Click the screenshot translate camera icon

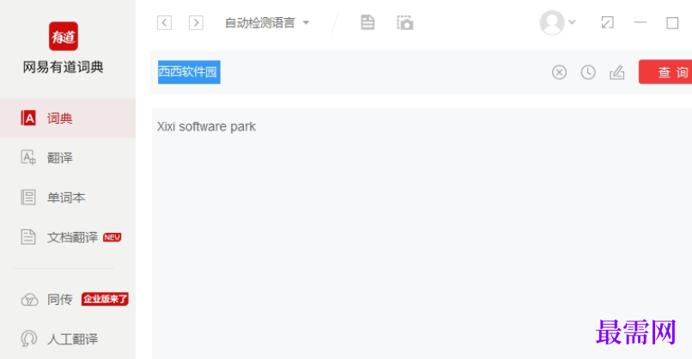(404, 22)
